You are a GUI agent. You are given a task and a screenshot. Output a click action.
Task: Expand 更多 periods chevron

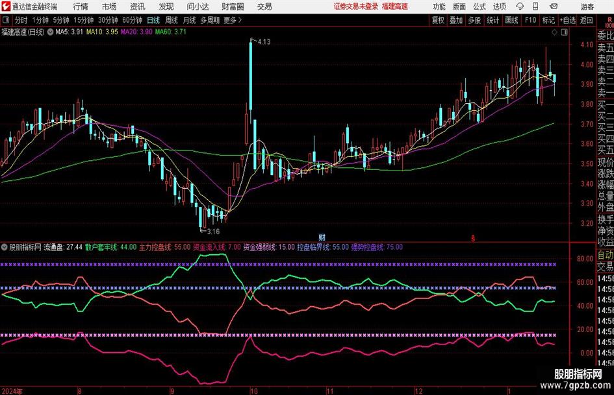click(x=240, y=20)
